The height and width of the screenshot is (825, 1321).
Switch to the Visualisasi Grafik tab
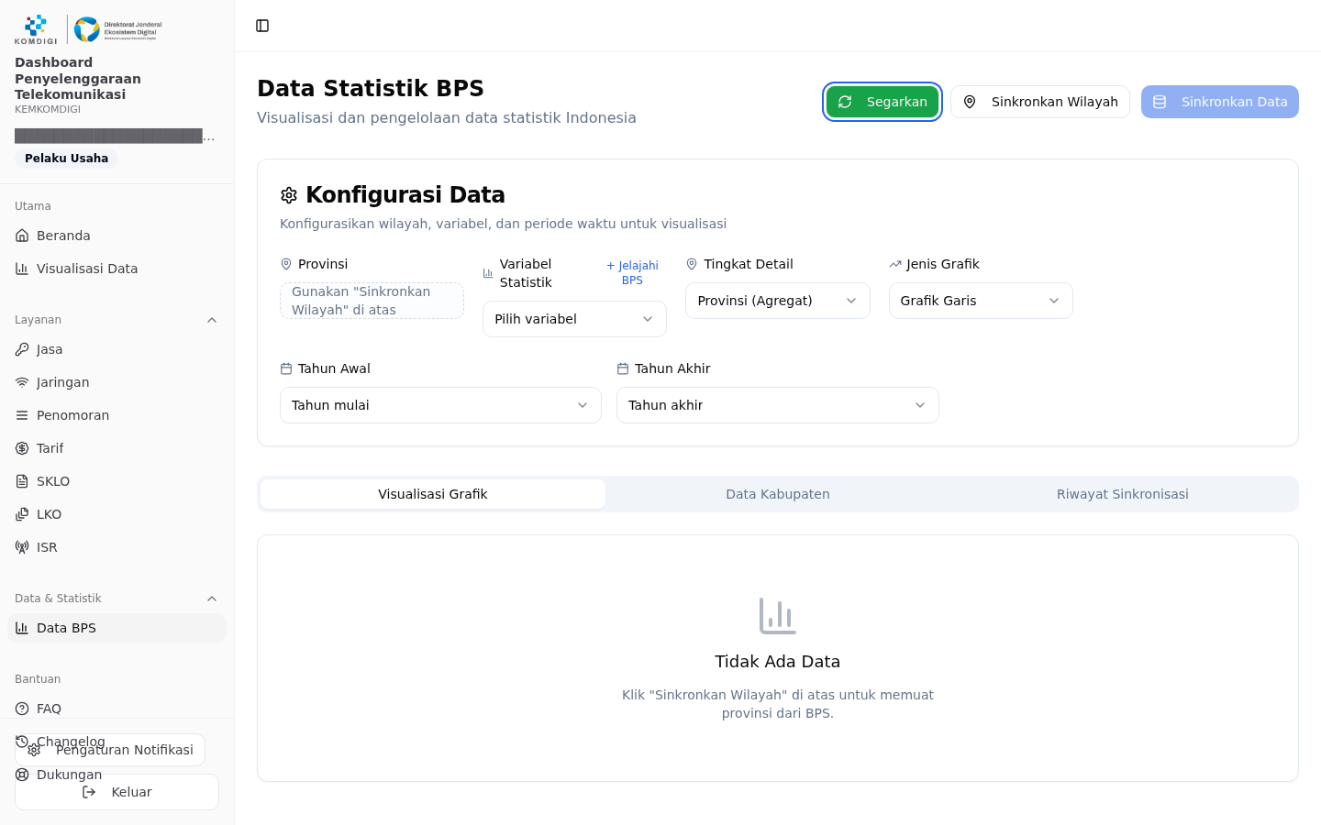tap(433, 494)
